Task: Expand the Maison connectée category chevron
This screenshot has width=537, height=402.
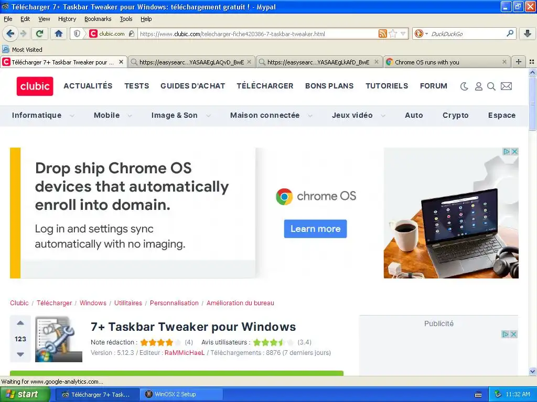Action: tap(310, 116)
